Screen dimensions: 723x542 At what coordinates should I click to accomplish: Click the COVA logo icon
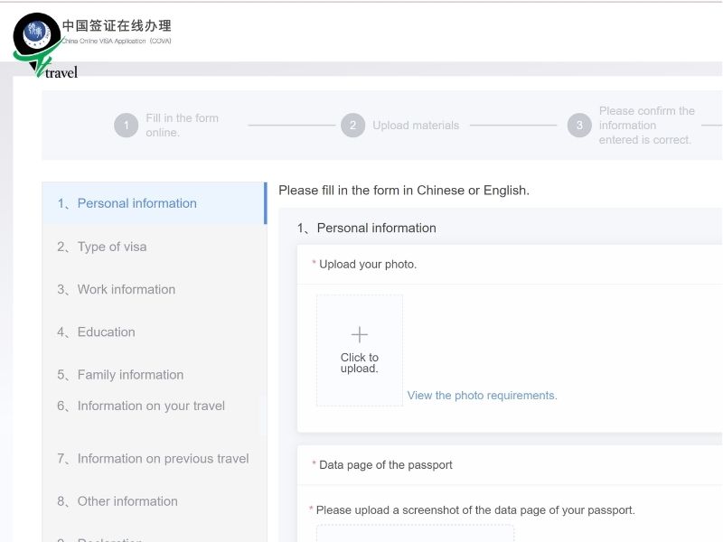click(x=36, y=34)
